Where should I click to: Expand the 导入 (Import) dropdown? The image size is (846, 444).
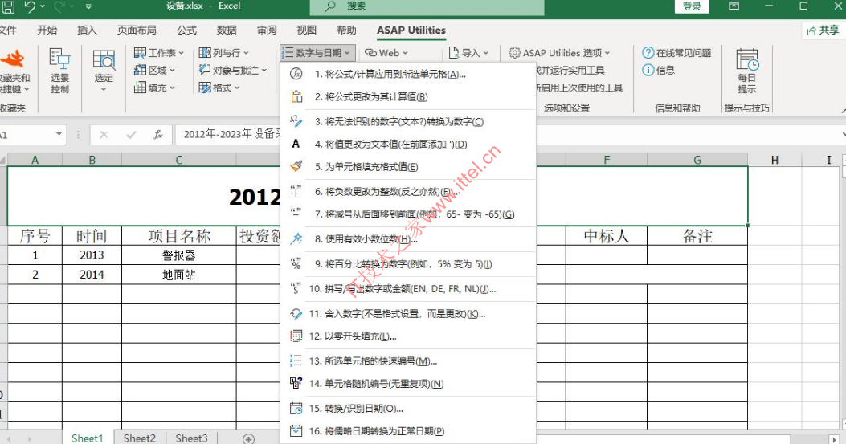coord(468,53)
